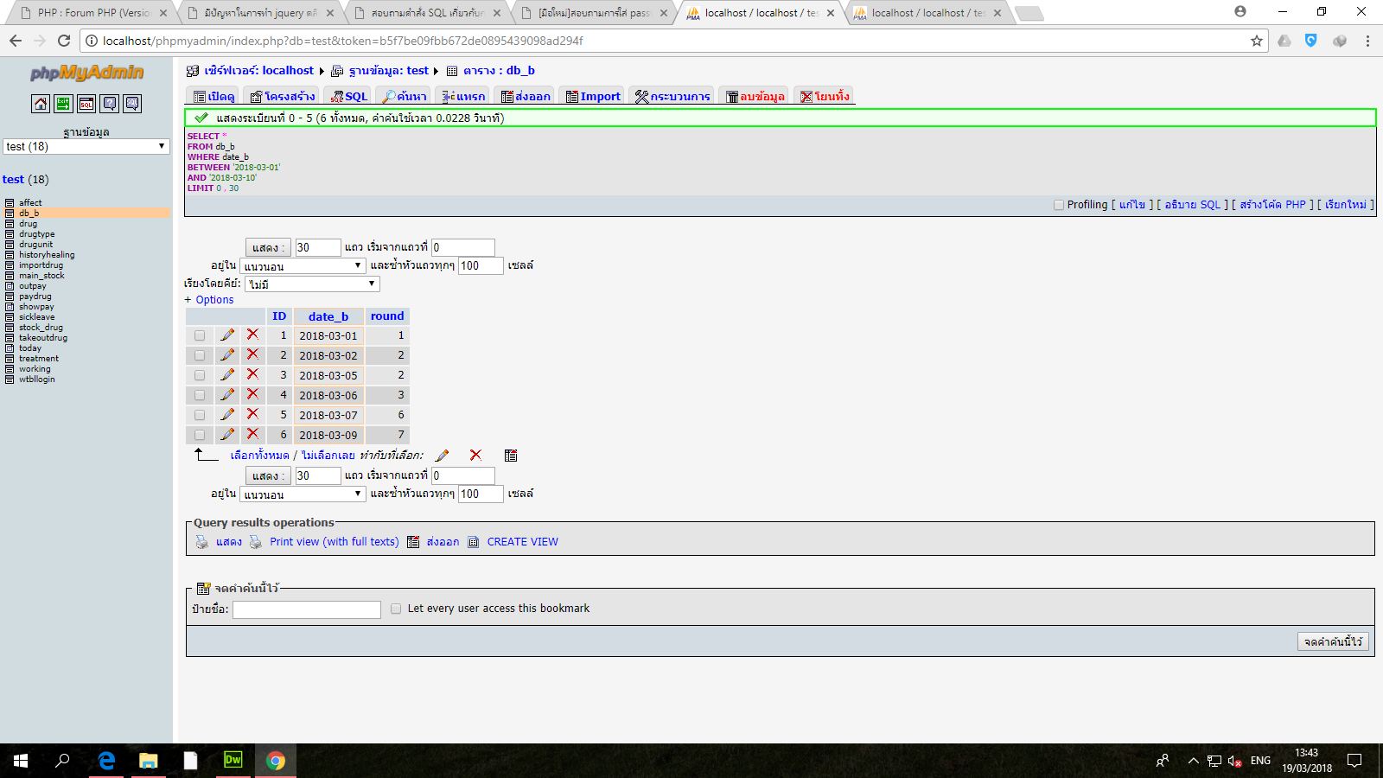This screenshot has width=1383, height=778.
Task: Tick the checkbox for row ID 1
Action: (200, 335)
